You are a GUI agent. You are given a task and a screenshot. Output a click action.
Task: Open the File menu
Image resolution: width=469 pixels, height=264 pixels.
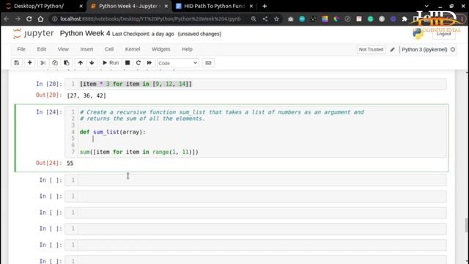pos(21,49)
